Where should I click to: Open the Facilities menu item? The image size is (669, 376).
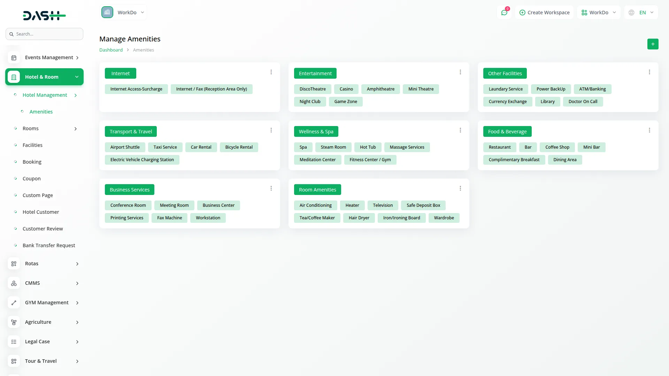(32, 145)
